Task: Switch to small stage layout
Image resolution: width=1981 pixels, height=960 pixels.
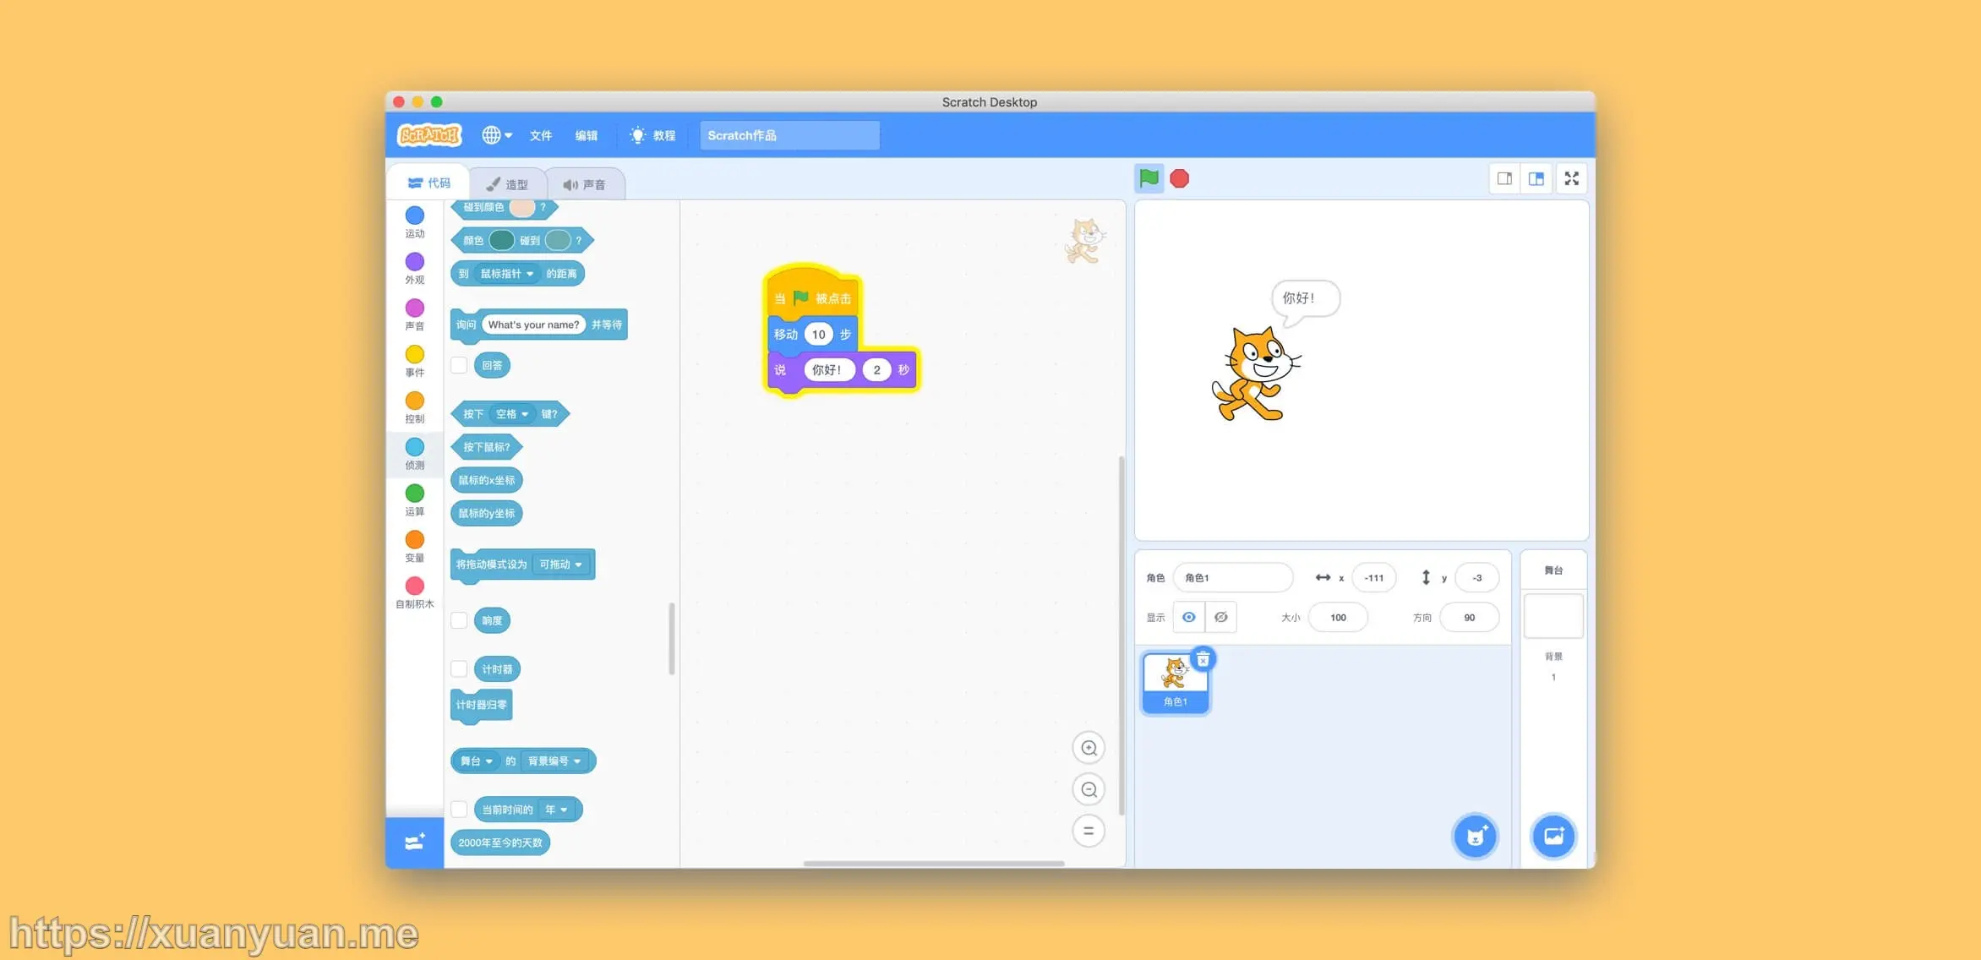Action: [x=1504, y=178]
